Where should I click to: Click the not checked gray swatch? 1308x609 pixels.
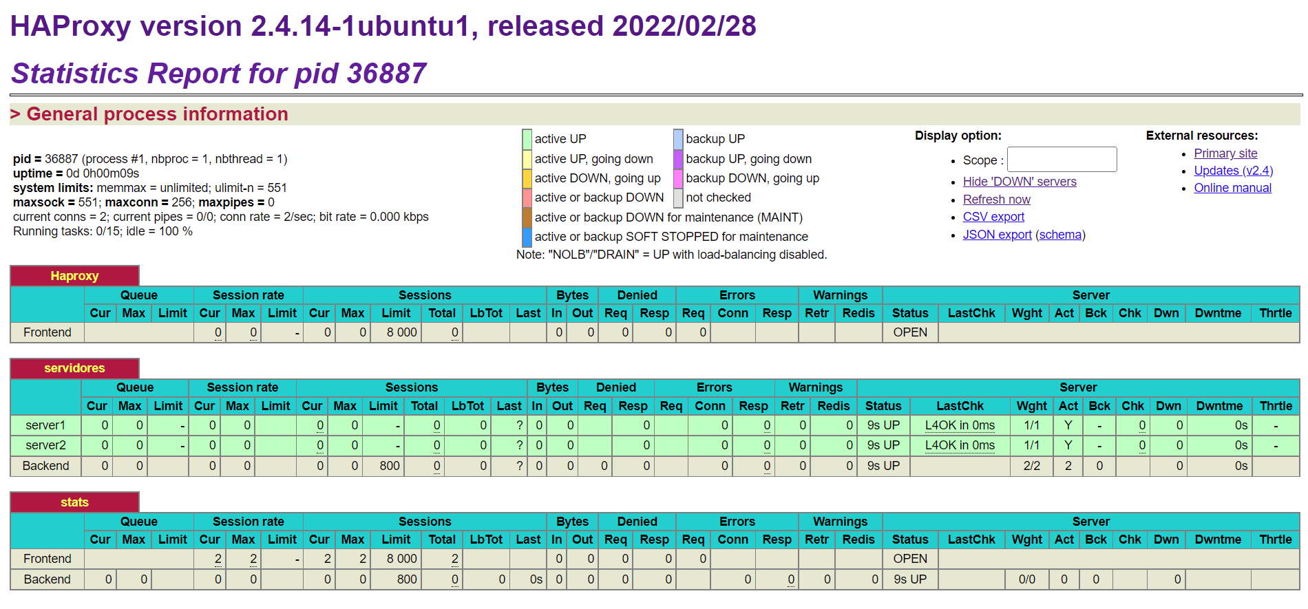[x=678, y=197]
